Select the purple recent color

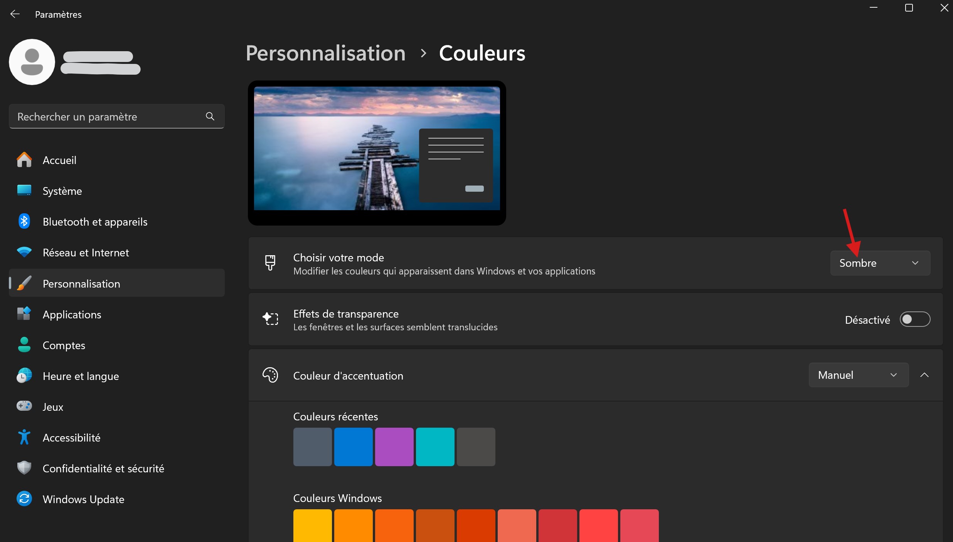(x=394, y=447)
